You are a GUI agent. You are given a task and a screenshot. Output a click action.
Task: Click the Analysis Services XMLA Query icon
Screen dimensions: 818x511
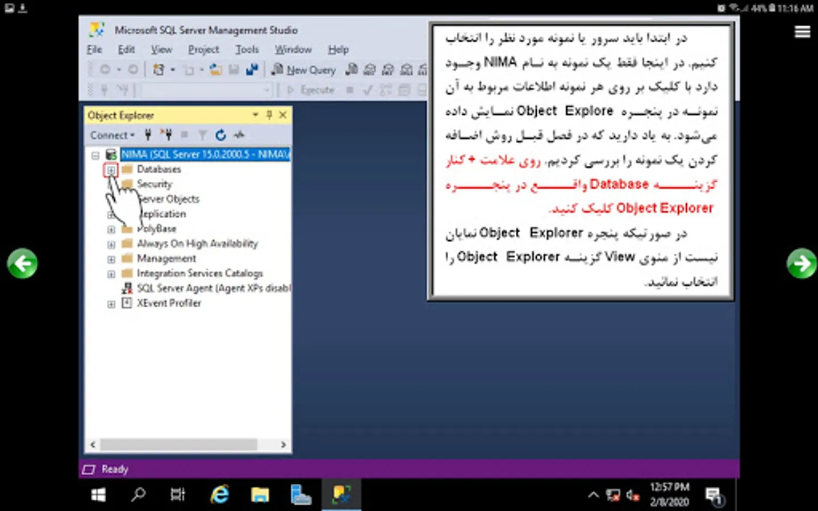click(406, 69)
